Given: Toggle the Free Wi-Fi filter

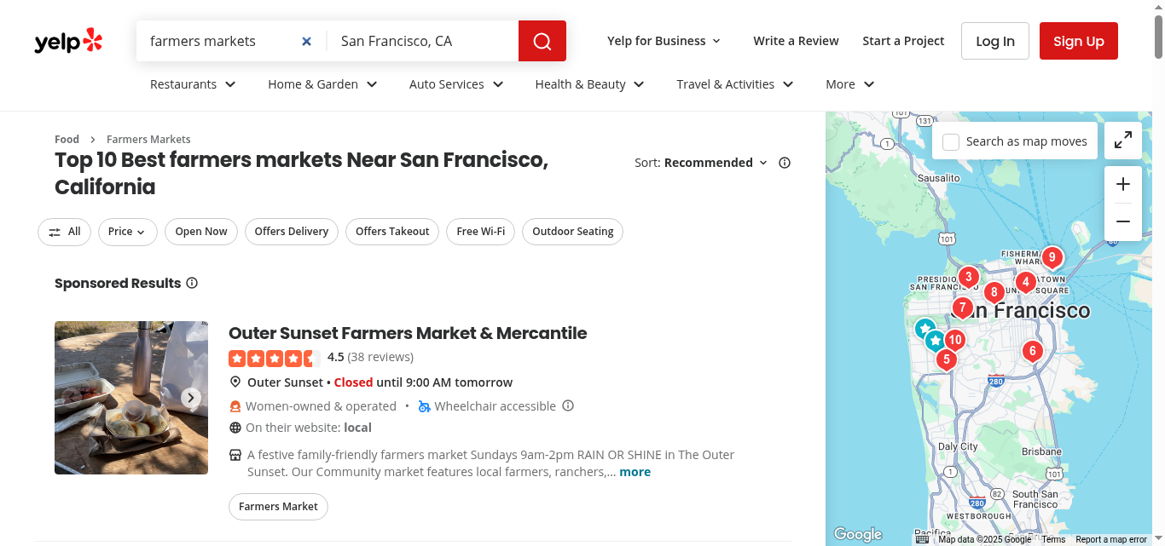Looking at the screenshot, I should point(481,232).
